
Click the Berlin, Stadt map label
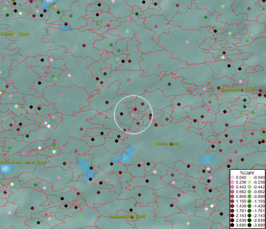pos(167,143)
